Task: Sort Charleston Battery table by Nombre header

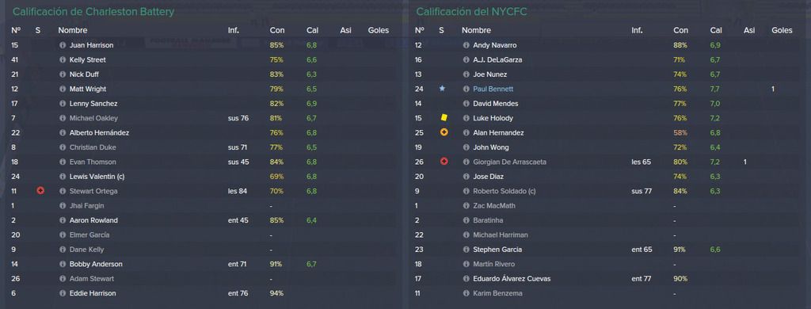Action: (72, 31)
